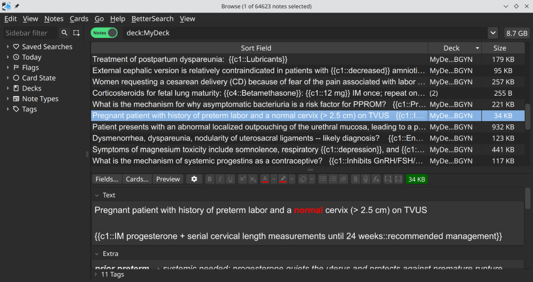This screenshot has height=282, width=533.
Task: Click the record audio microphone icon
Action: (366, 179)
